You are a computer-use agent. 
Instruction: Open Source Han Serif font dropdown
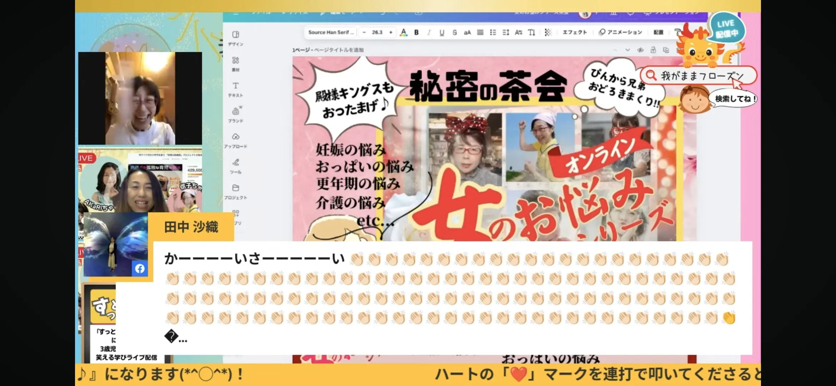(x=331, y=32)
